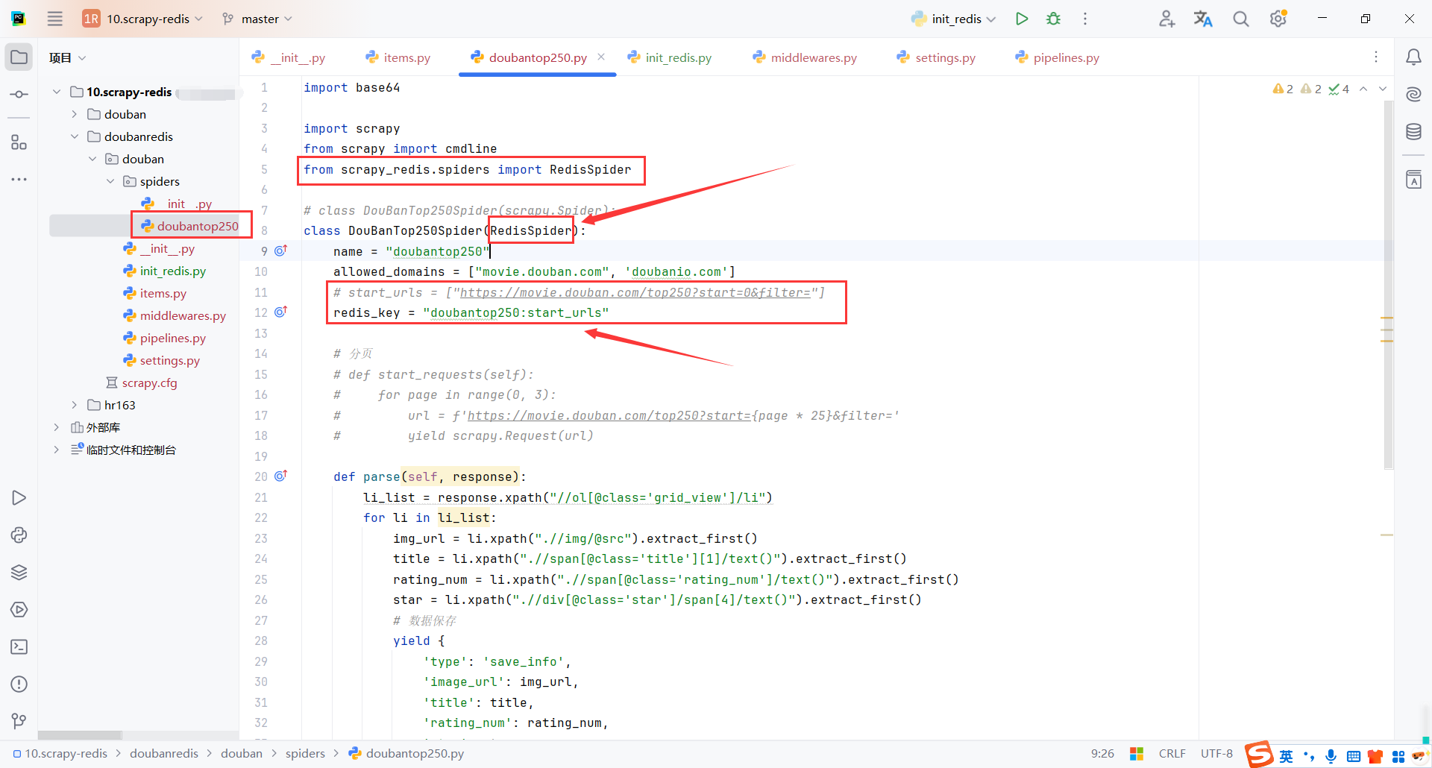Go to next highlighted error arrow
1432x768 pixels.
coord(1383,89)
